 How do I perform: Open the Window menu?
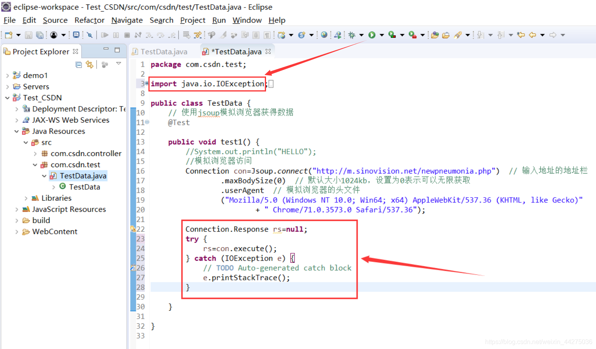tap(247, 20)
